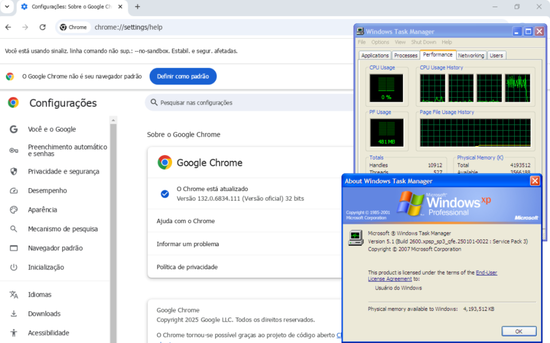Click the settings sidebar scrollbar
This screenshot has width=550, height=343.
[114, 229]
